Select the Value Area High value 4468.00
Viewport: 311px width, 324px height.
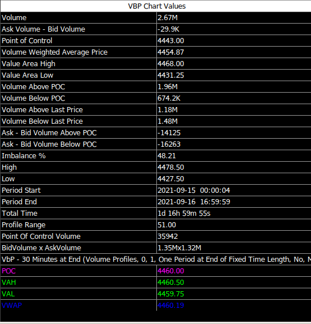click(x=171, y=64)
